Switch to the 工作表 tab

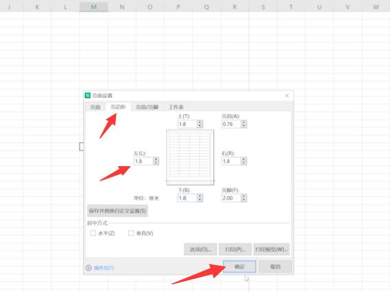click(176, 107)
